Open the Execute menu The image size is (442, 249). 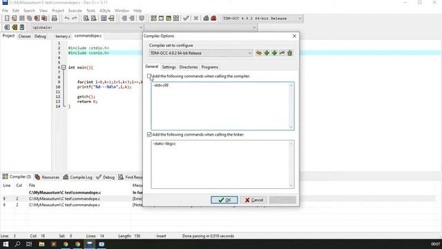pos(75,10)
